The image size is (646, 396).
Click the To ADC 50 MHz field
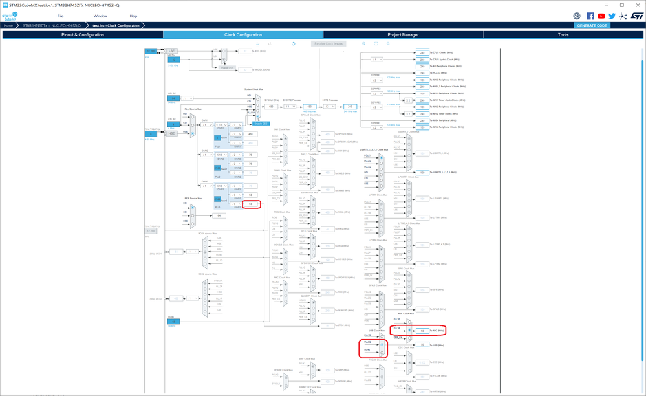click(422, 331)
